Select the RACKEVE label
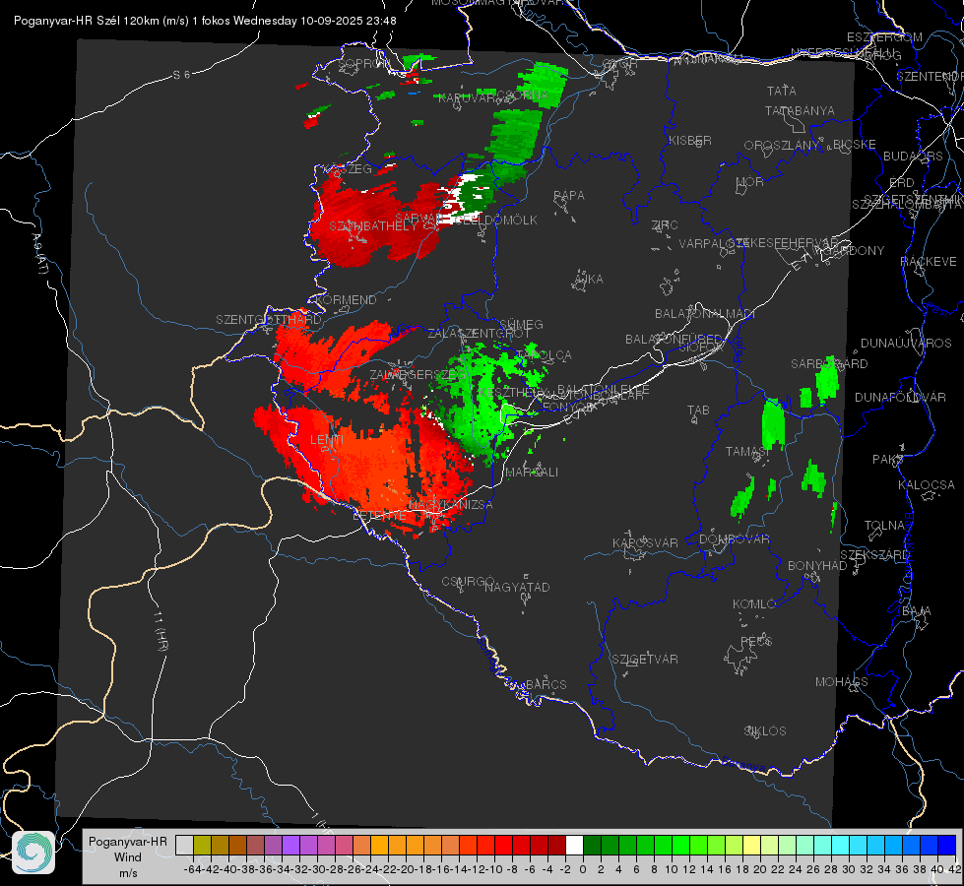Image resolution: width=964 pixels, height=886 pixels. point(929,262)
